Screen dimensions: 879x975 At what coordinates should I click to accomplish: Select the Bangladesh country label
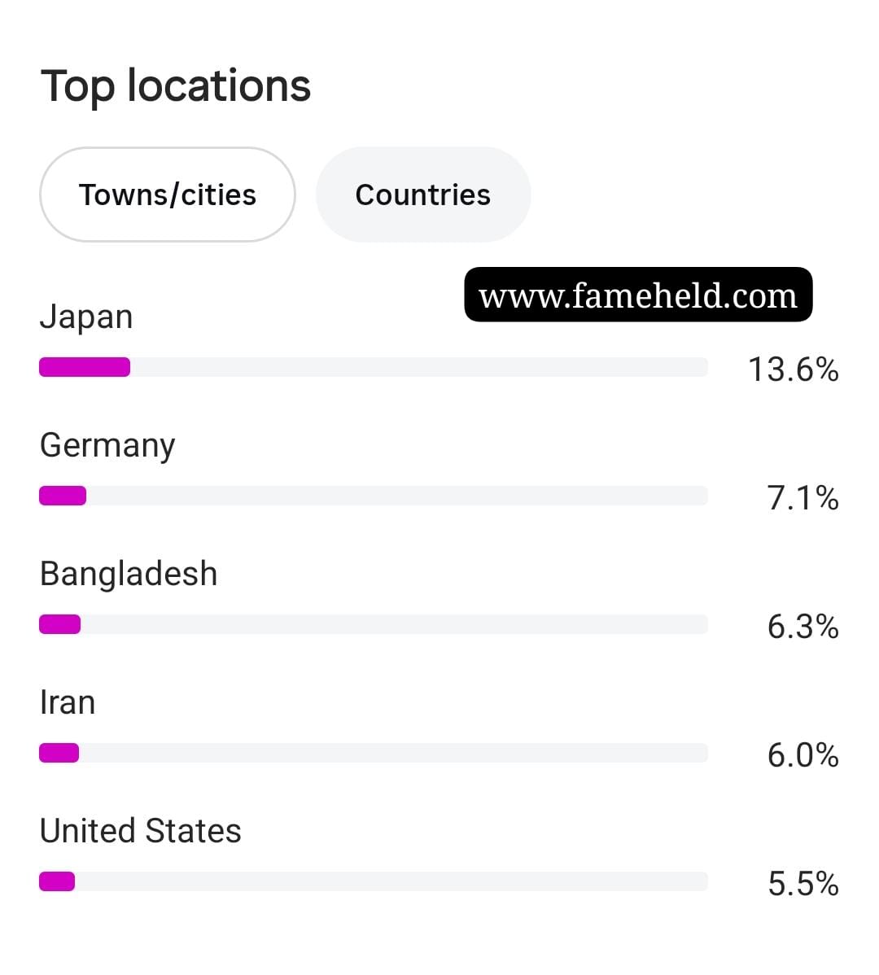coord(129,573)
